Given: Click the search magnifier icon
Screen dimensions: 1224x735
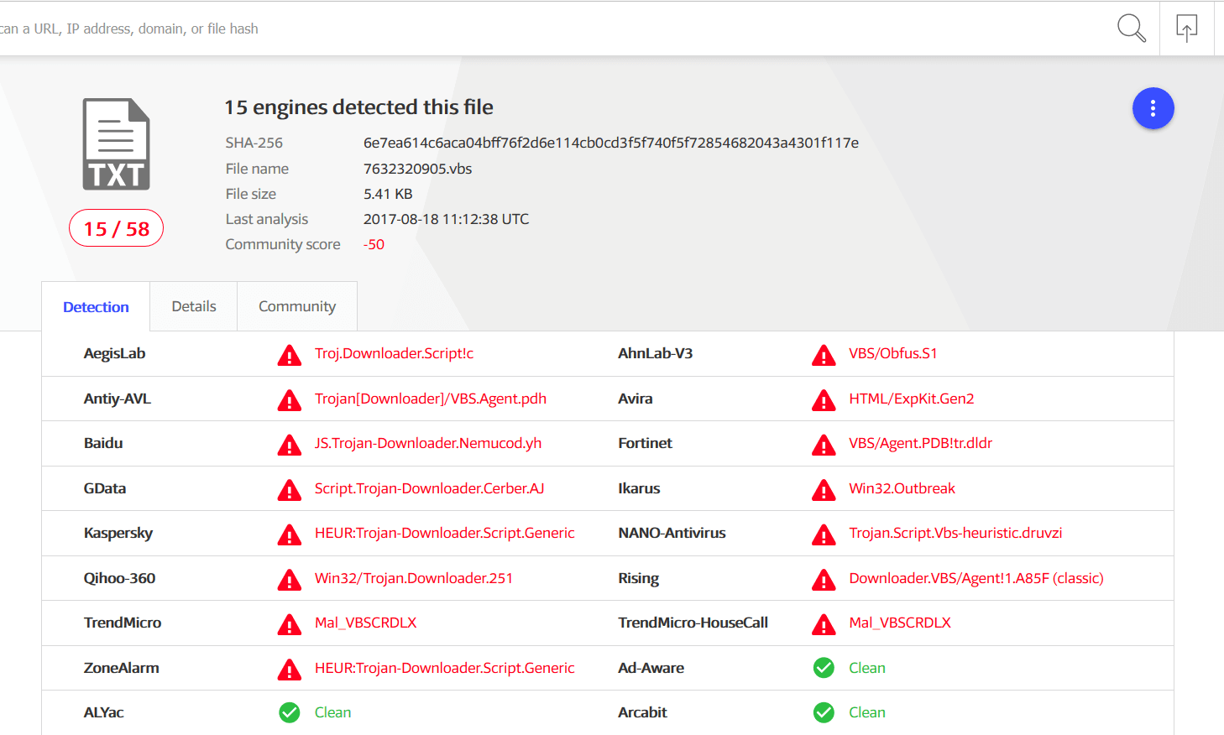Looking at the screenshot, I should [x=1131, y=29].
